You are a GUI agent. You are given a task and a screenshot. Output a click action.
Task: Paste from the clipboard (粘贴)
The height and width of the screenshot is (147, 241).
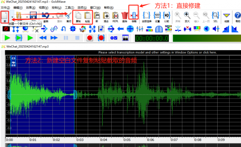pyautogui.click(x=88, y=17)
